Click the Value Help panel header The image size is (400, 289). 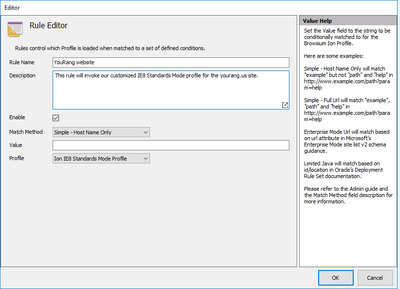click(x=347, y=21)
